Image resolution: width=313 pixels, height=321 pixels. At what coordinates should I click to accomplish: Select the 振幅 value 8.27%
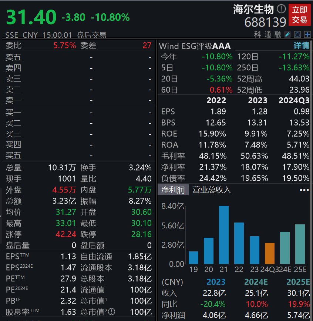pyautogui.click(x=140, y=201)
